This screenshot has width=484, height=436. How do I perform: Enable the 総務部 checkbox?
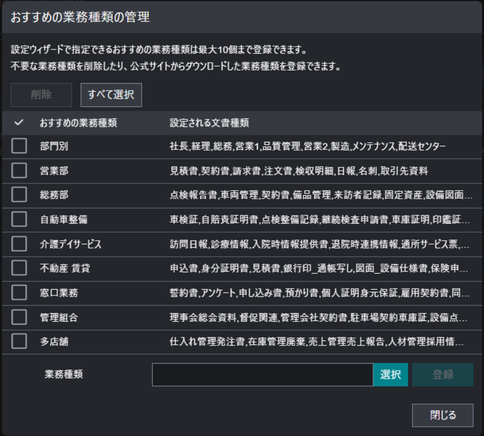19,195
